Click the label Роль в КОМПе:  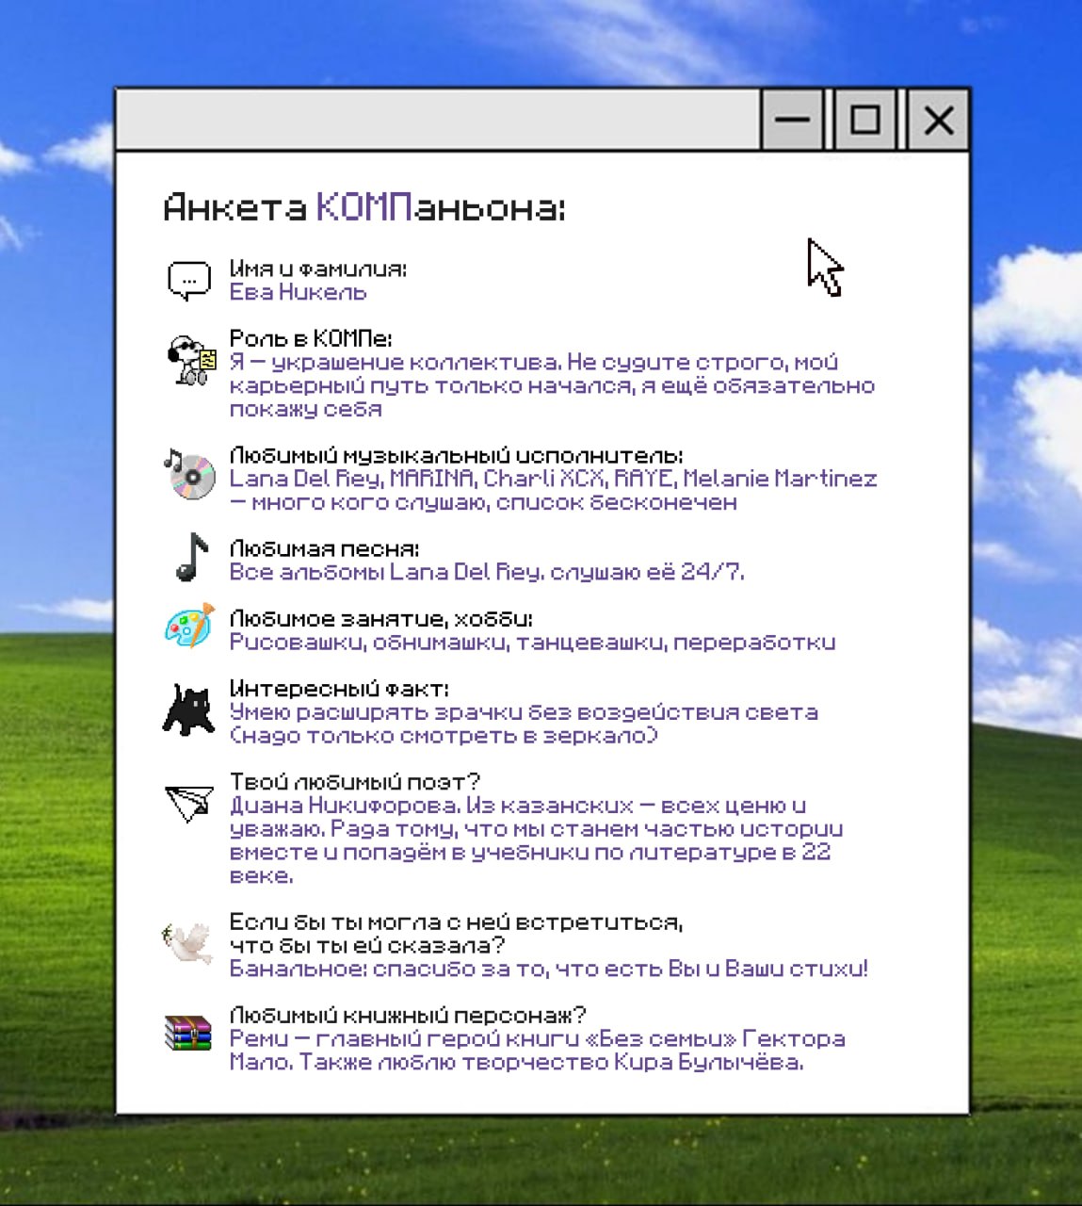(311, 338)
